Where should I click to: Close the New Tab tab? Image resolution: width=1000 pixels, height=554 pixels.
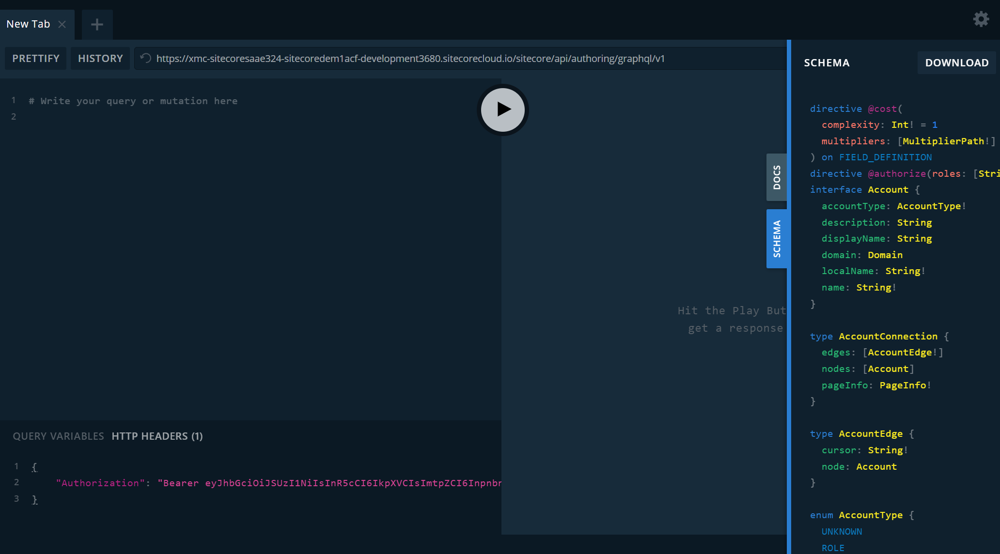(x=62, y=24)
